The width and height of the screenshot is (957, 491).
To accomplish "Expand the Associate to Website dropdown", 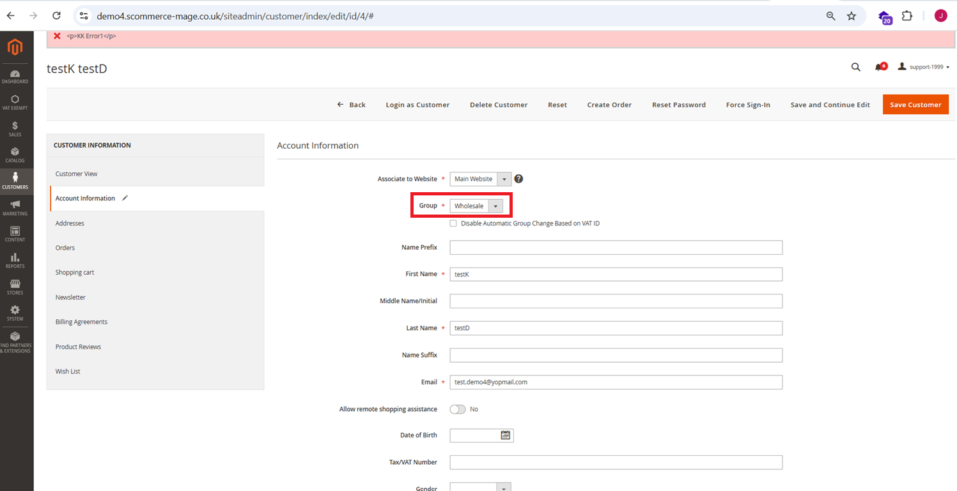I will click(x=481, y=179).
